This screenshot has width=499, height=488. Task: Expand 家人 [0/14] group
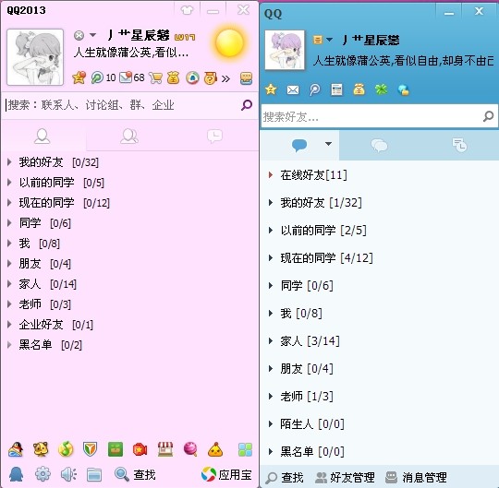[9, 284]
